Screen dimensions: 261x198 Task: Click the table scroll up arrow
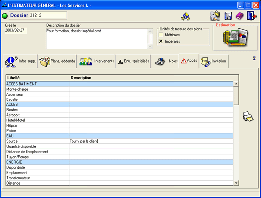tap(236, 84)
